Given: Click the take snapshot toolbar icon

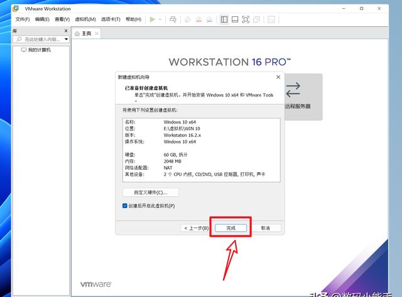Looking at the screenshot, I should coord(188,19).
